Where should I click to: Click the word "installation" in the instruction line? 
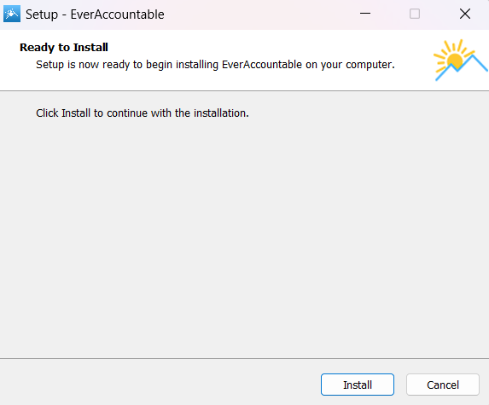tap(219, 113)
